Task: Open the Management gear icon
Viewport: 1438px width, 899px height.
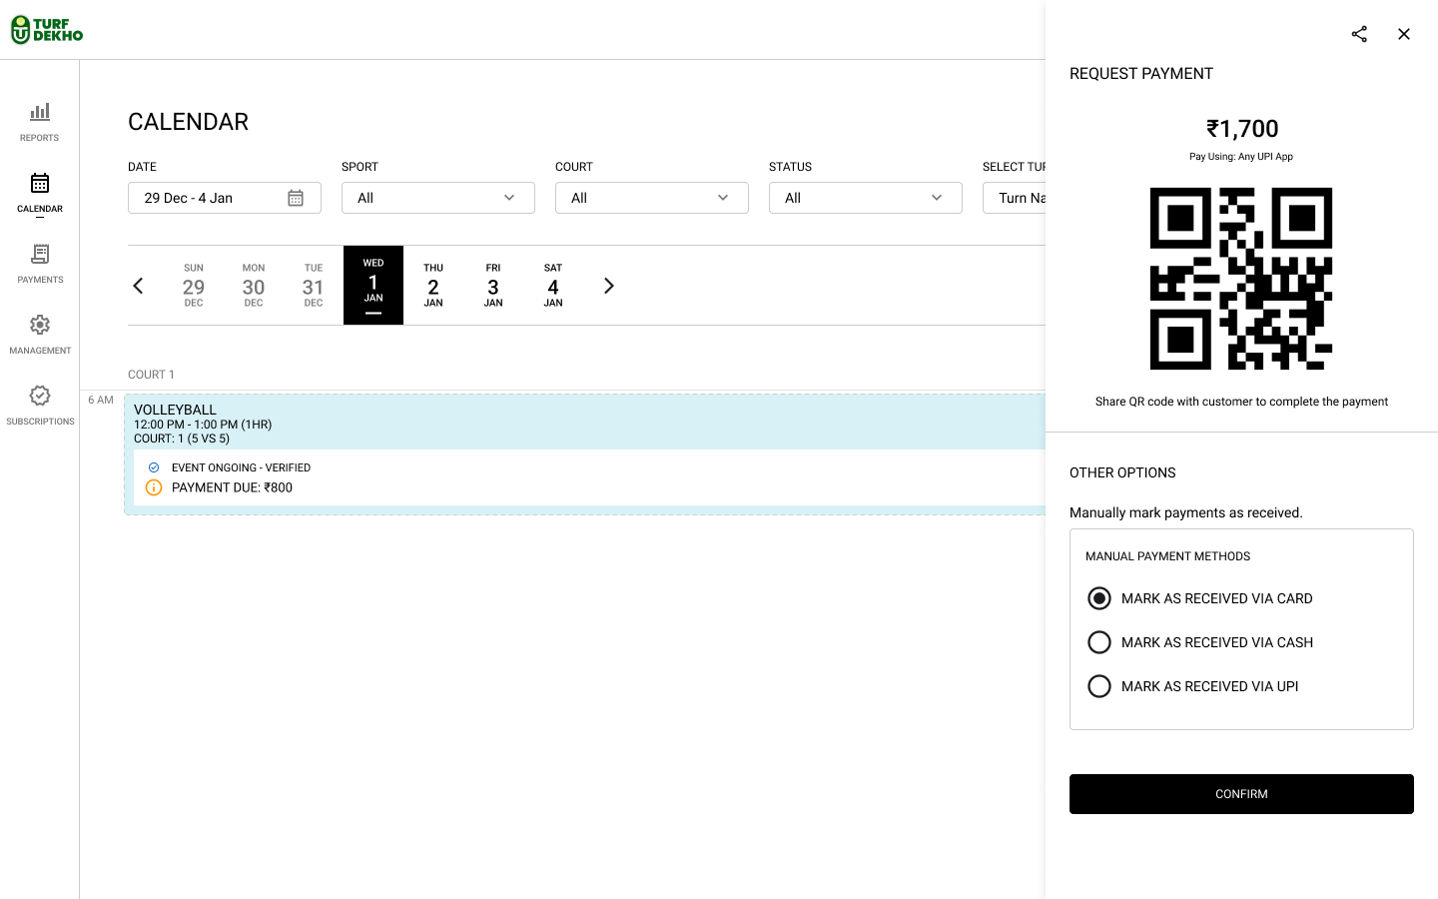Action: [x=40, y=325]
